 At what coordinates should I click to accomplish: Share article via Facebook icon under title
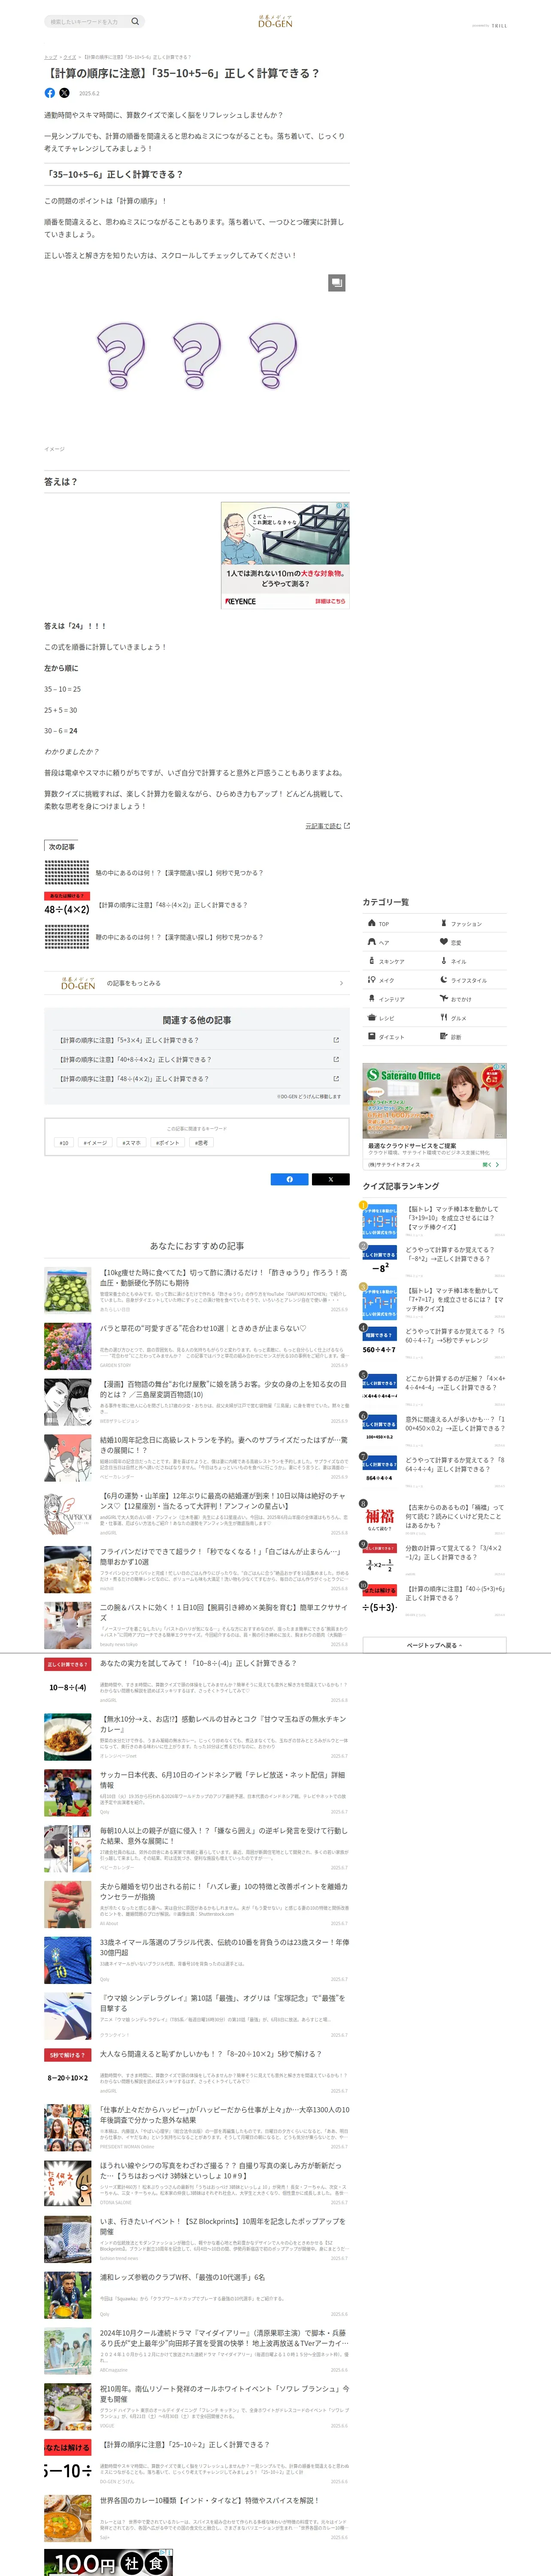[x=50, y=93]
